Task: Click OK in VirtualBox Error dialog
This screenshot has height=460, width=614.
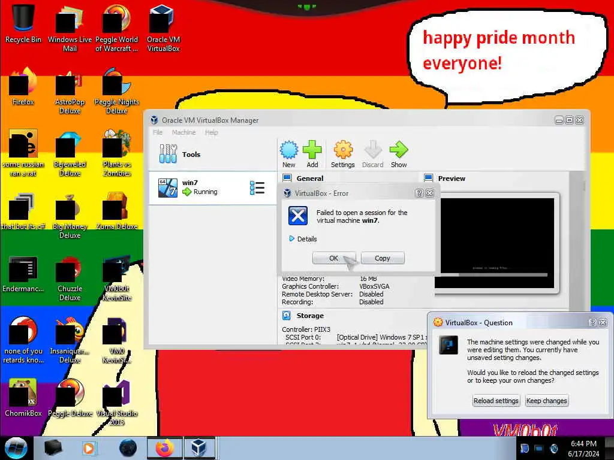Action: [333, 258]
